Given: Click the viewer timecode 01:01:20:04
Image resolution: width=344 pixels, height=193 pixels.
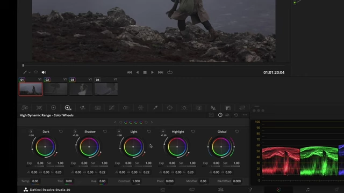Looking at the screenshot, I should click(x=274, y=72).
